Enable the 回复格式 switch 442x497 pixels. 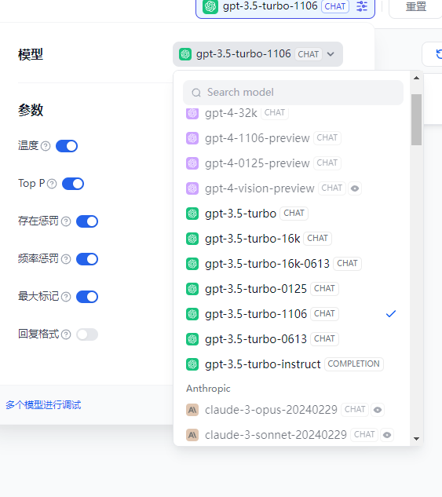[x=87, y=334]
